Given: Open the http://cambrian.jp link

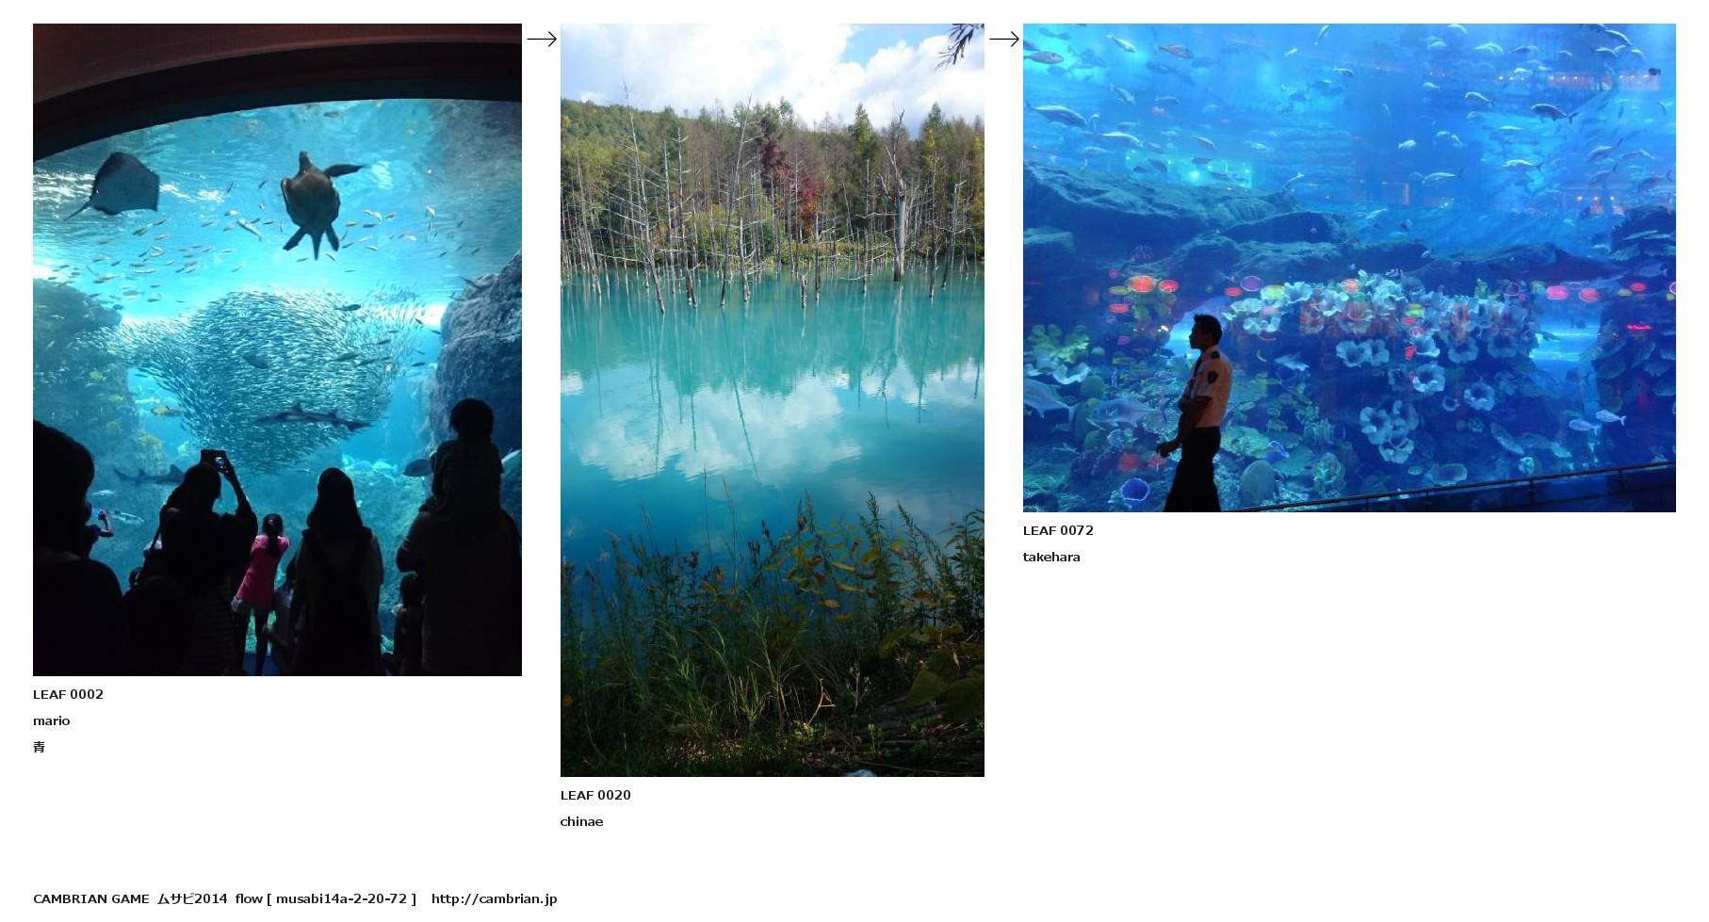Looking at the screenshot, I should point(494,898).
